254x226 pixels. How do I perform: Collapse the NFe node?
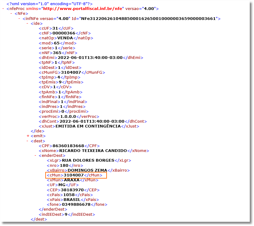click(11, 14)
